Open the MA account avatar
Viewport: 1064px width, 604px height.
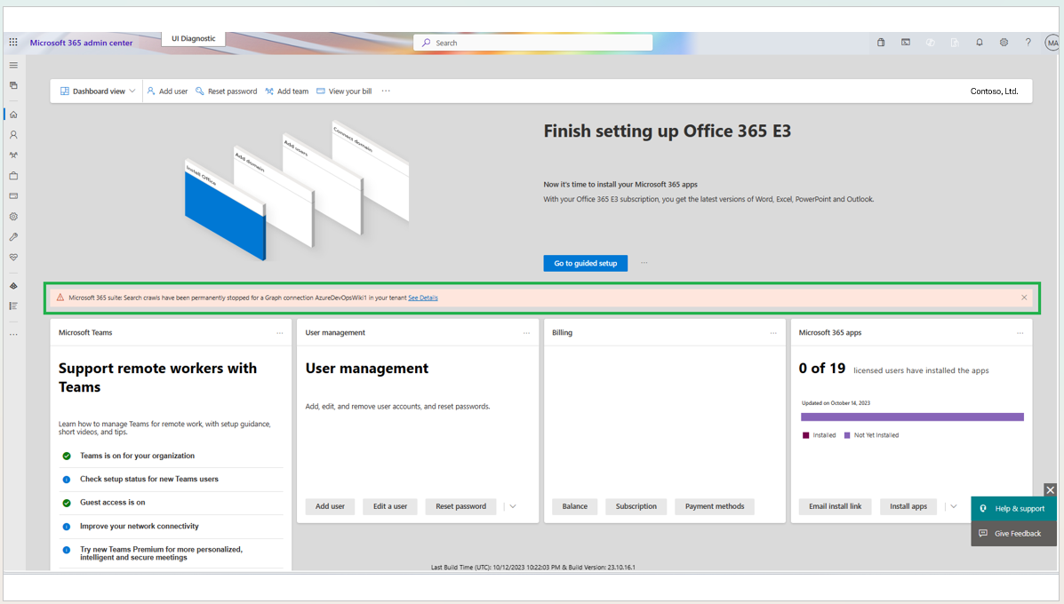pyautogui.click(x=1052, y=43)
